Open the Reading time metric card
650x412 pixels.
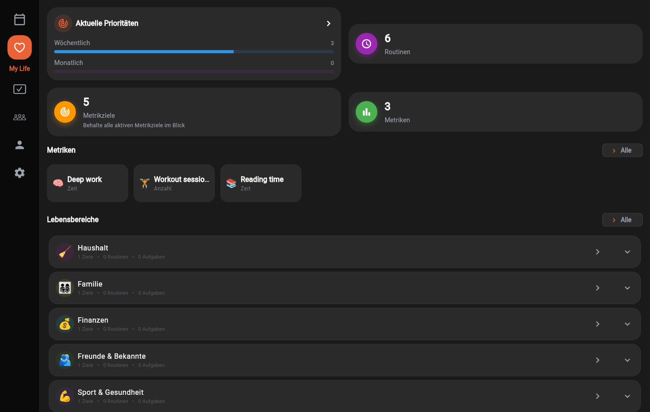pyautogui.click(x=261, y=183)
